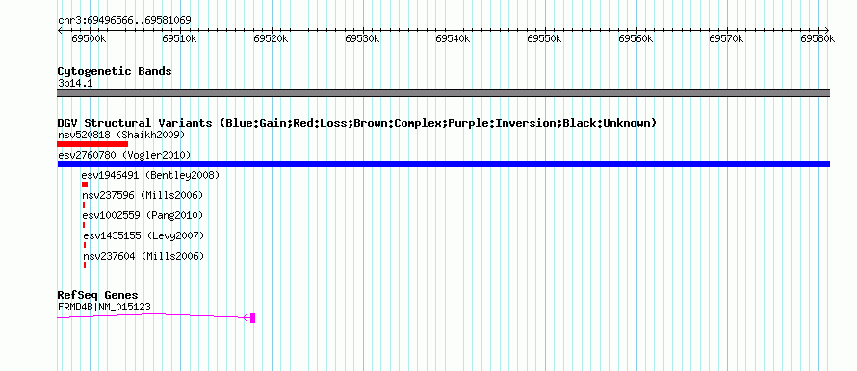Open gene FRMD4B|NM_015123 label
The width and height of the screenshot is (857, 371).
tap(104, 308)
